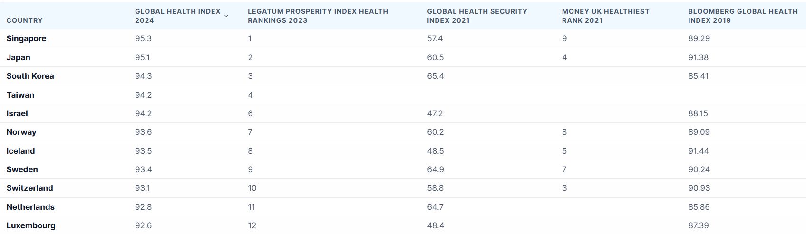Sort by Global Health Index 2024 column

(x=177, y=16)
